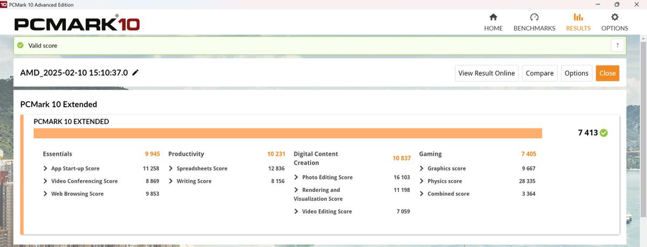Click the Home house icon
Viewport: 647px width, 247px height.
tap(493, 17)
